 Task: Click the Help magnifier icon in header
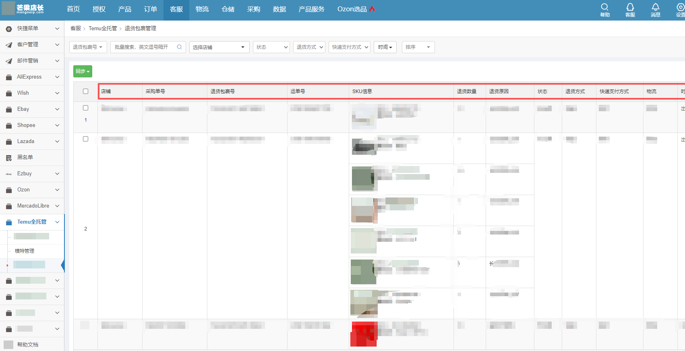(604, 7)
